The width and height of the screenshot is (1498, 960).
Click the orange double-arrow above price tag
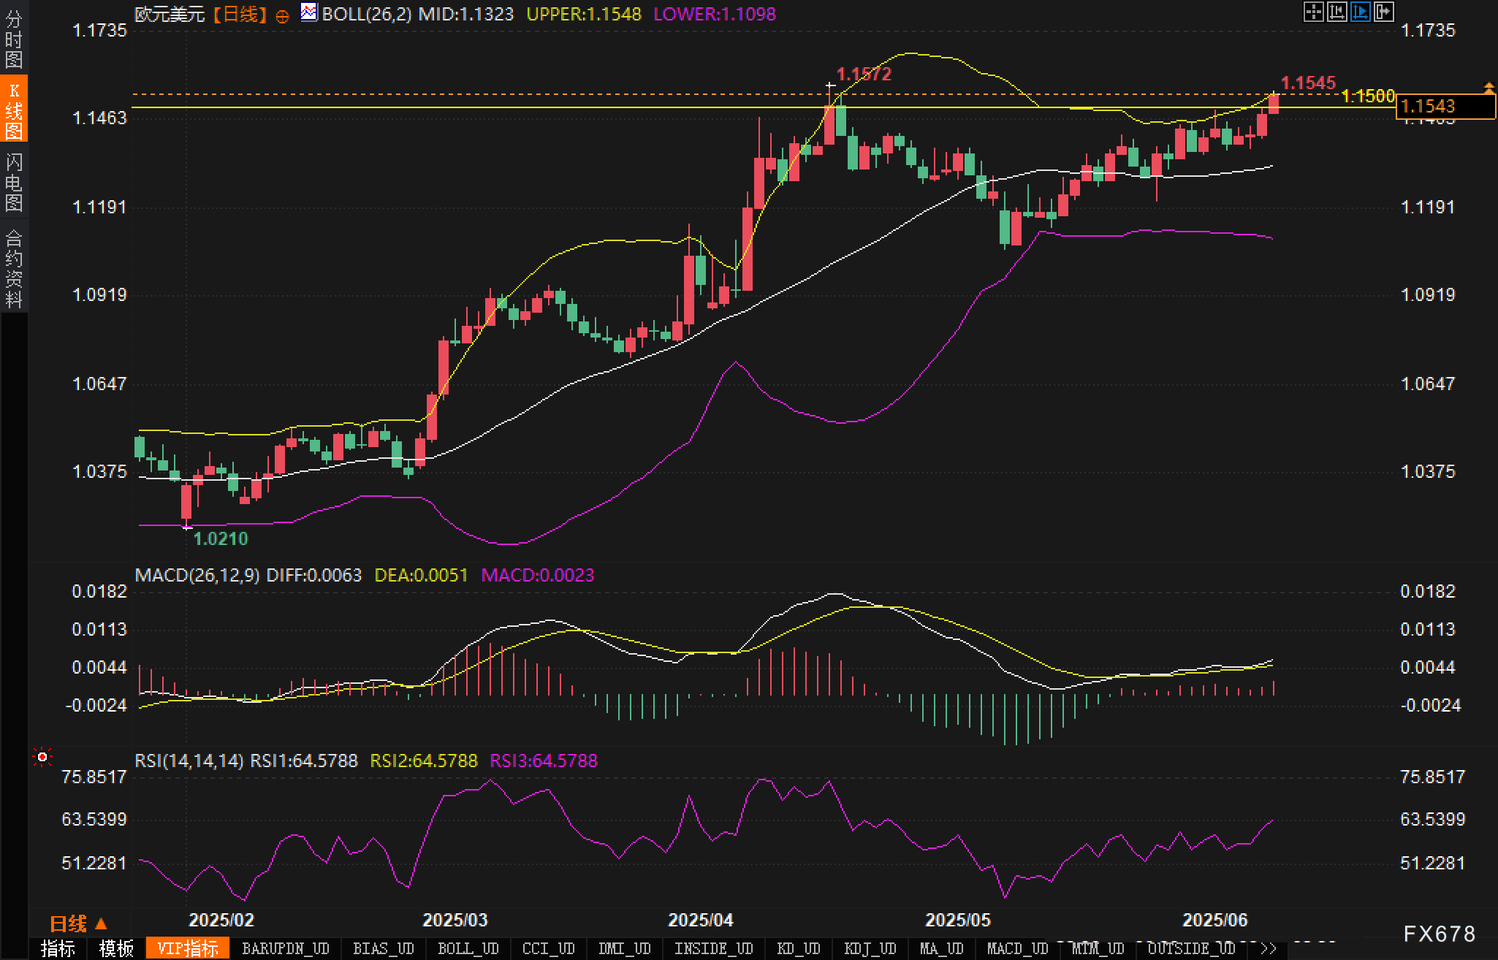[1489, 88]
